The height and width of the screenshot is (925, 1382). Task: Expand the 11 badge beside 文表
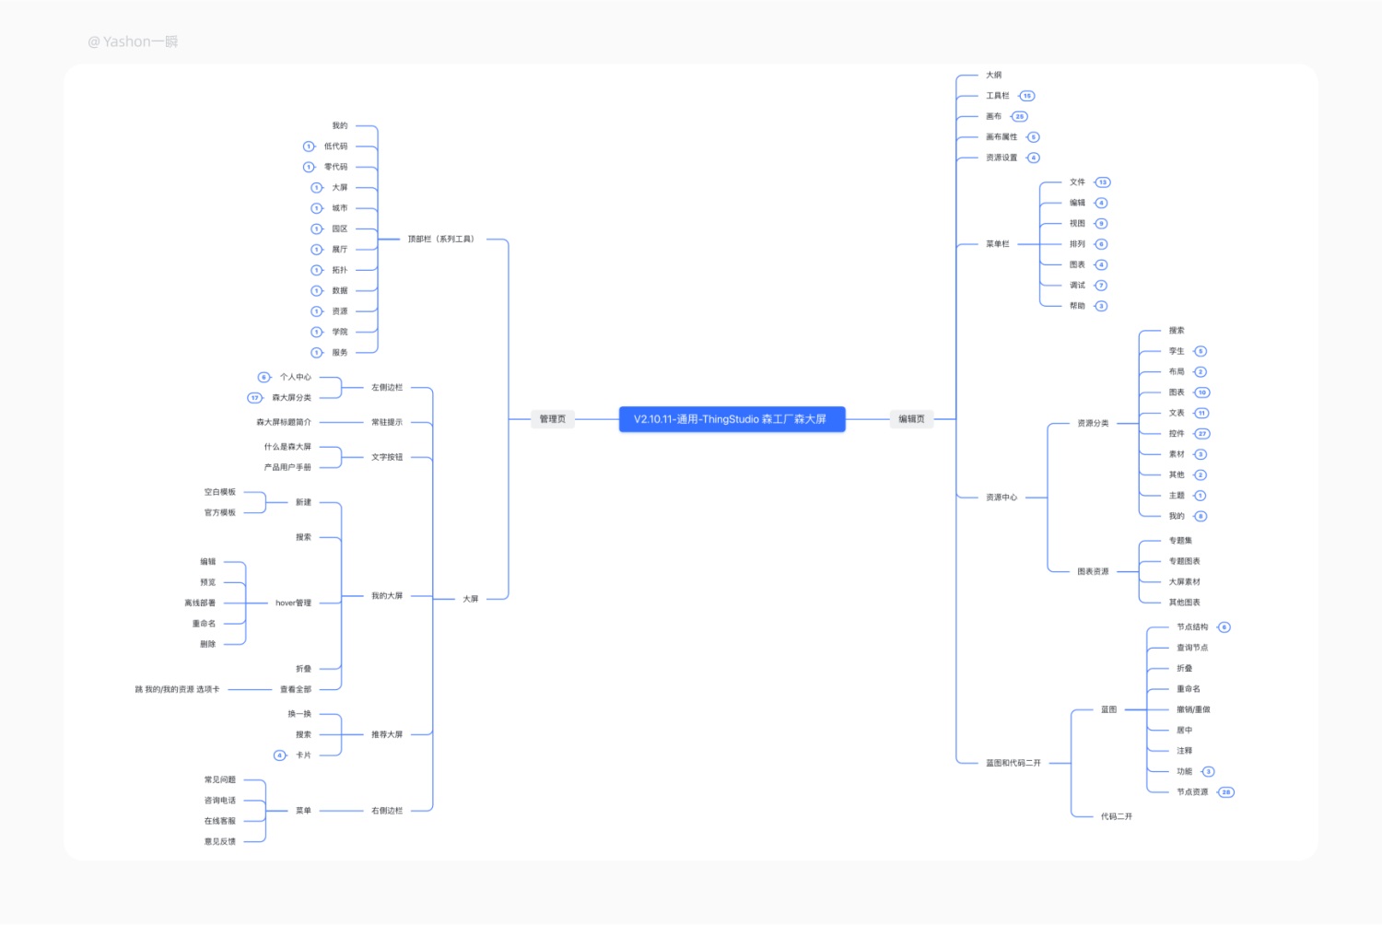(1201, 413)
